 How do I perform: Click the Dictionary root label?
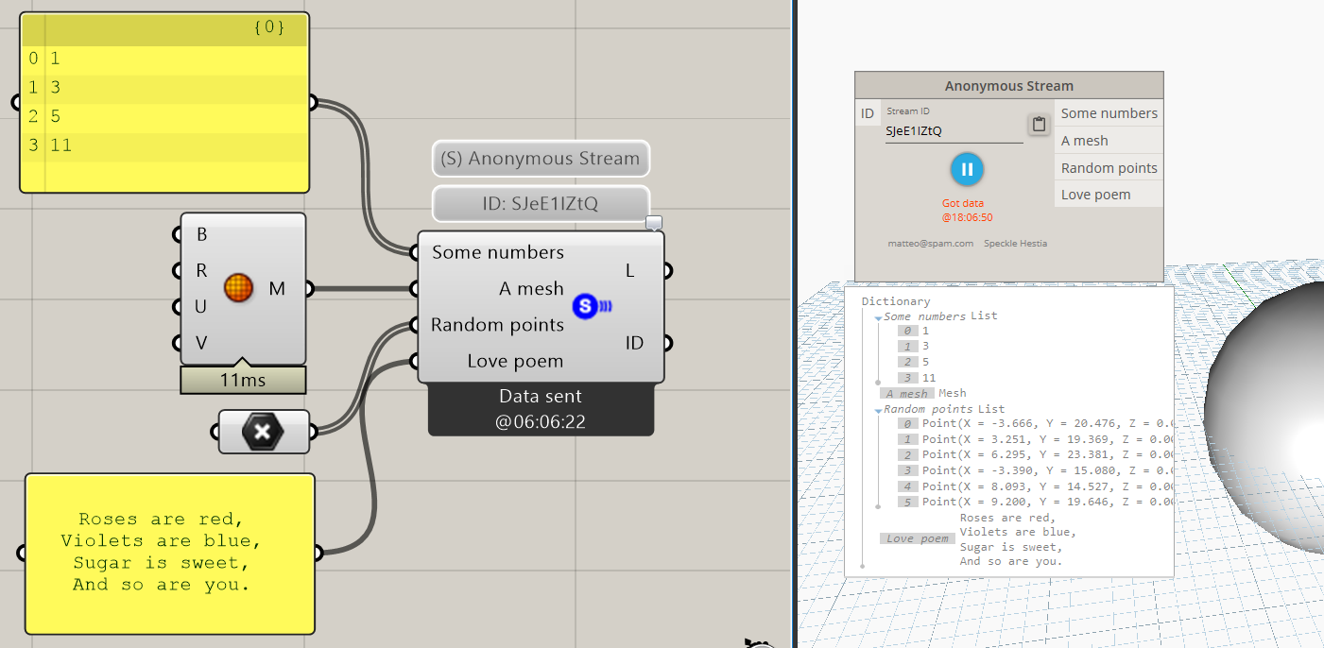(x=896, y=301)
